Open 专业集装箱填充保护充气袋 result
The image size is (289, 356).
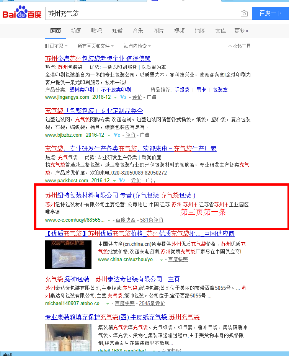pos(122,317)
